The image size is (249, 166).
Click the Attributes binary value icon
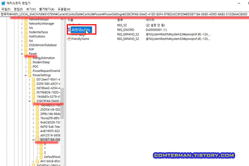point(69,30)
